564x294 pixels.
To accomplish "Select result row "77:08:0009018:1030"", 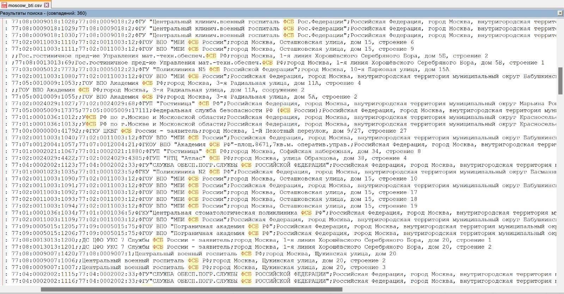I will (x=281, y=35).
